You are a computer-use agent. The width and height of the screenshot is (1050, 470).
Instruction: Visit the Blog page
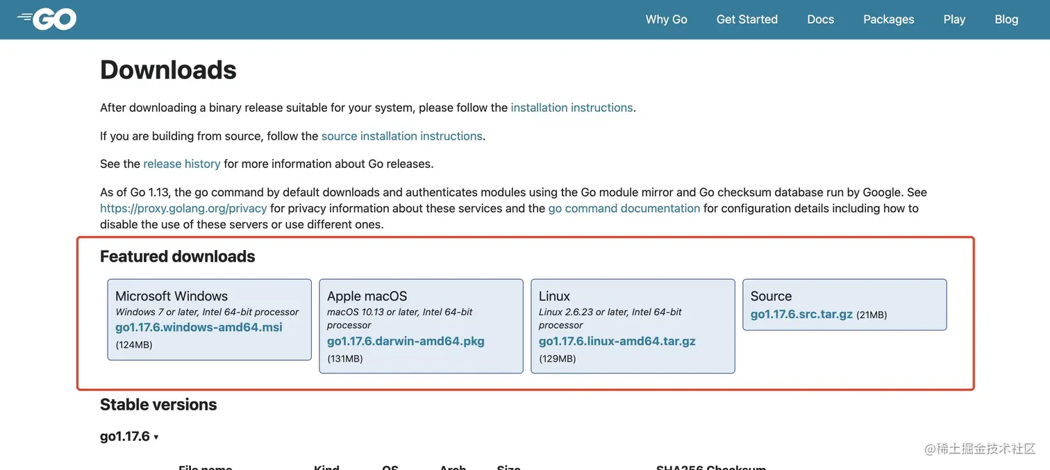tap(1006, 19)
